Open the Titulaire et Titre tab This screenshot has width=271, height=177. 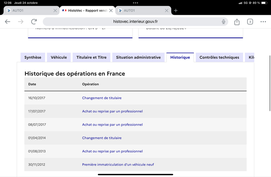click(x=91, y=57)
